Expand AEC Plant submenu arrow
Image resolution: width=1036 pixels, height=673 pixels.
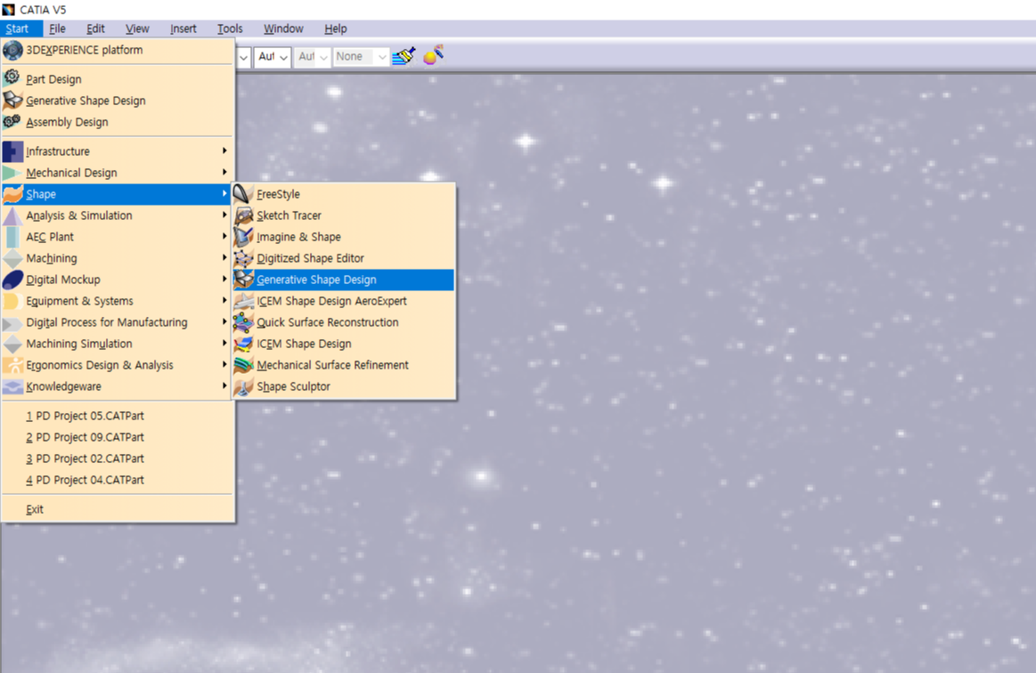click(x=224, y=237)
